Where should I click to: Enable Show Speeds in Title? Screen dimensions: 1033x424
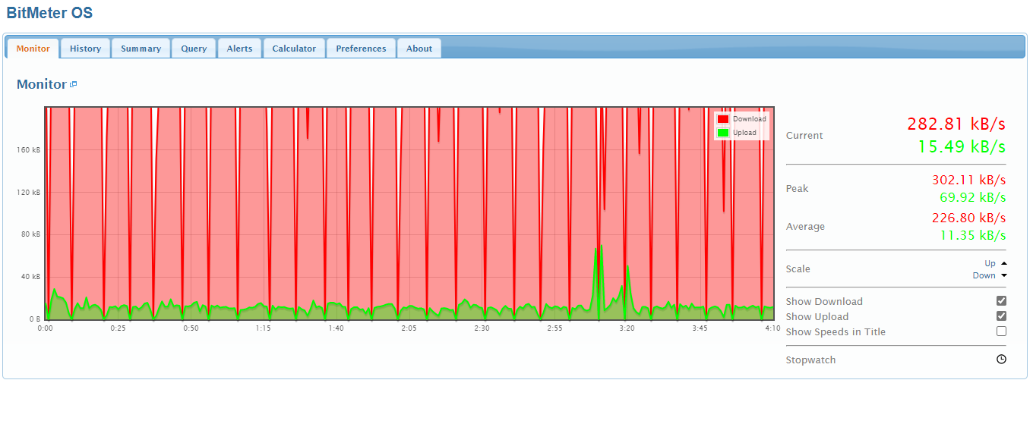[1001, 331]
